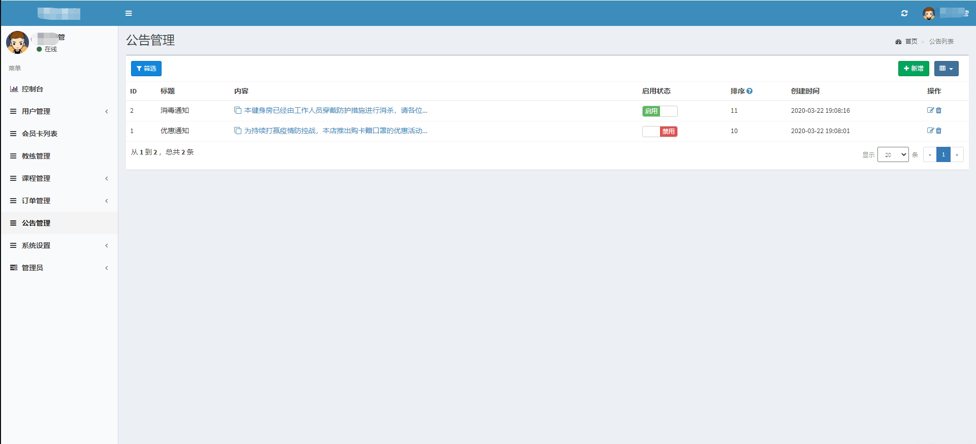Click the hamburger sidebar toggle icon
Image resolution: width=976 pixels, height=444 pixels.
[x=129, y=13]
